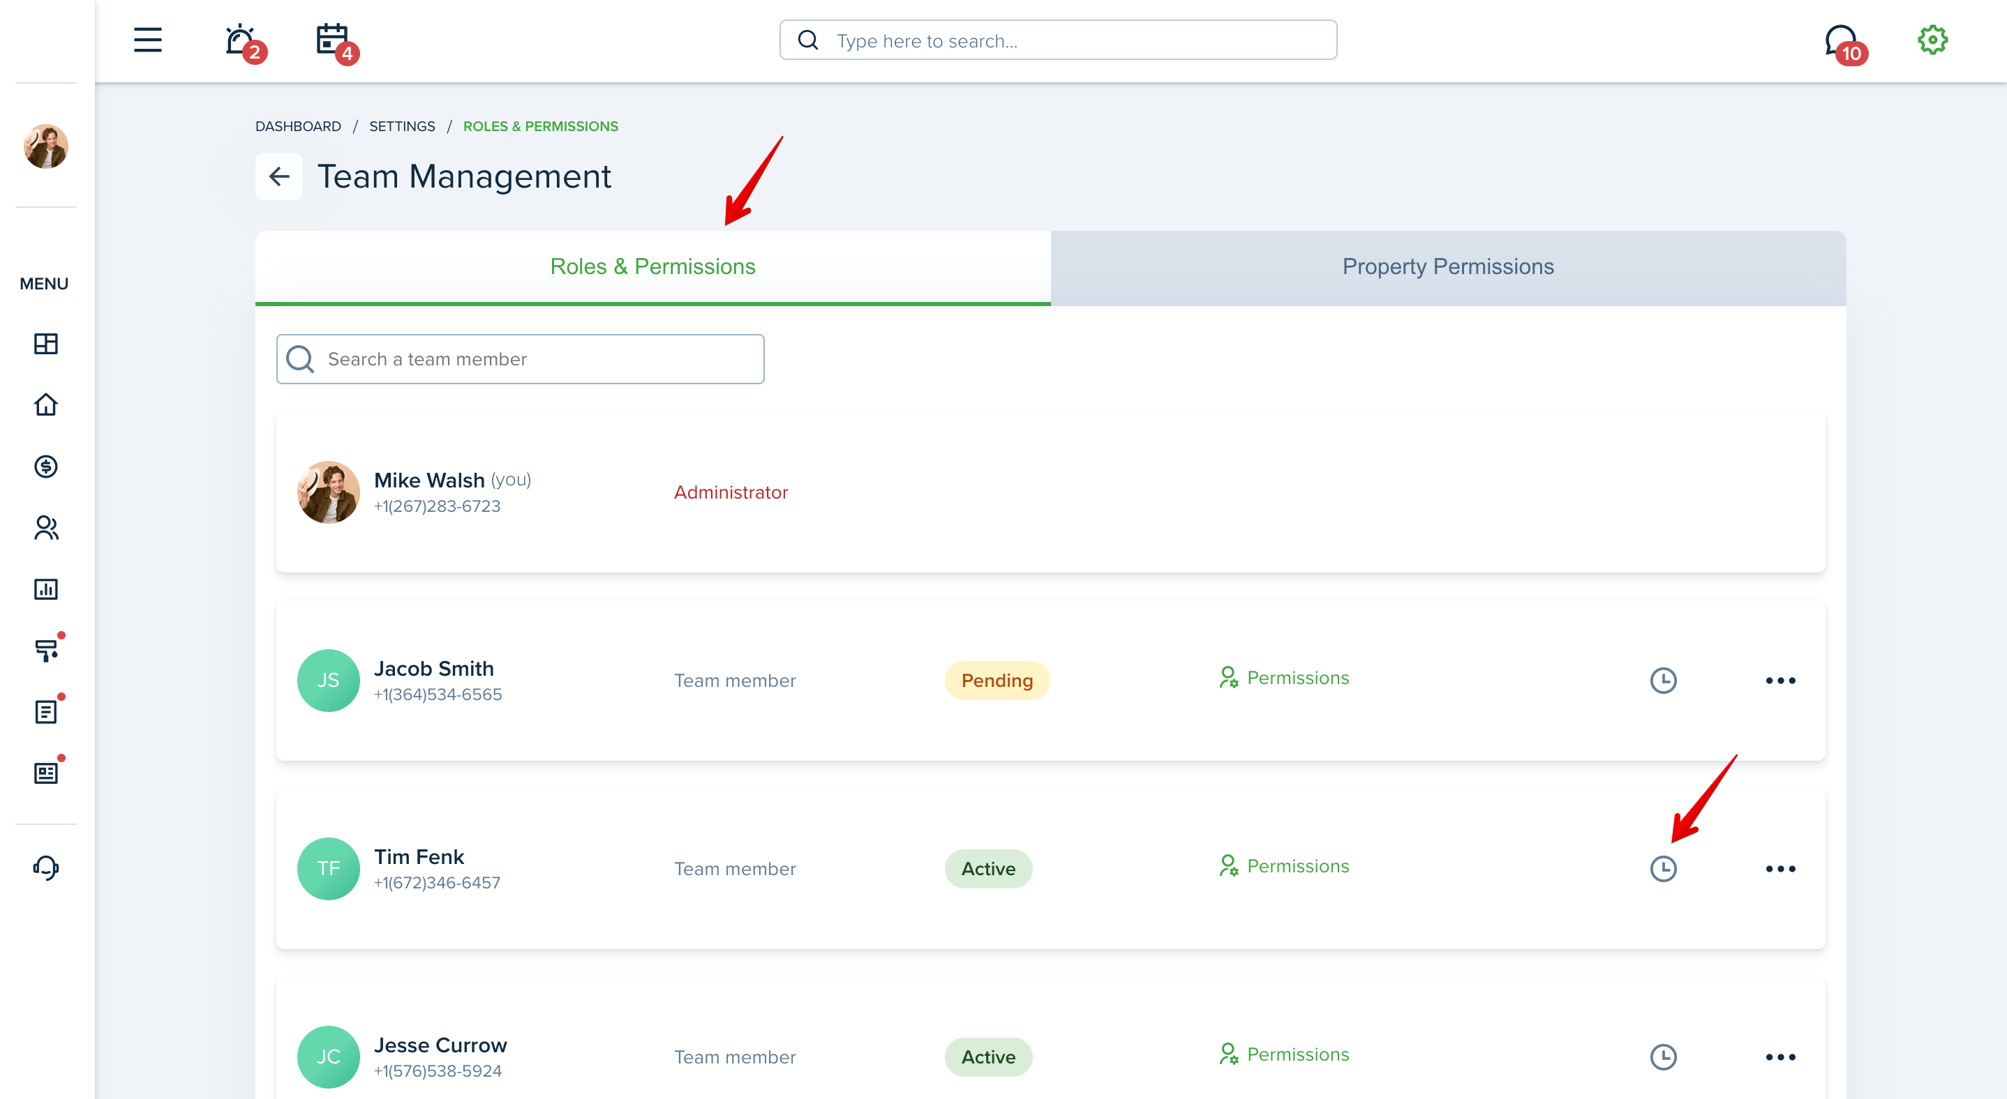Click Jesse Currow's JC avatar
Viewport: 2007px width, 1099px height.
(x=328, y=1057)
